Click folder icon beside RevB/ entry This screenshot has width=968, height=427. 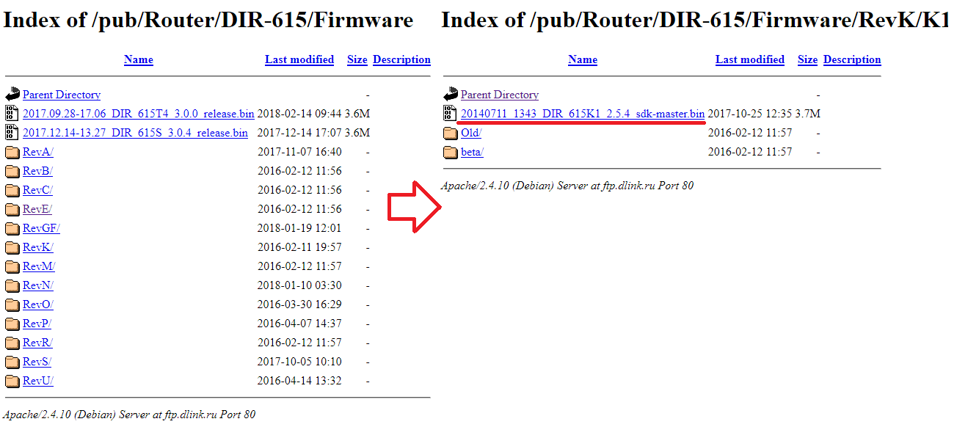[12, 172]
